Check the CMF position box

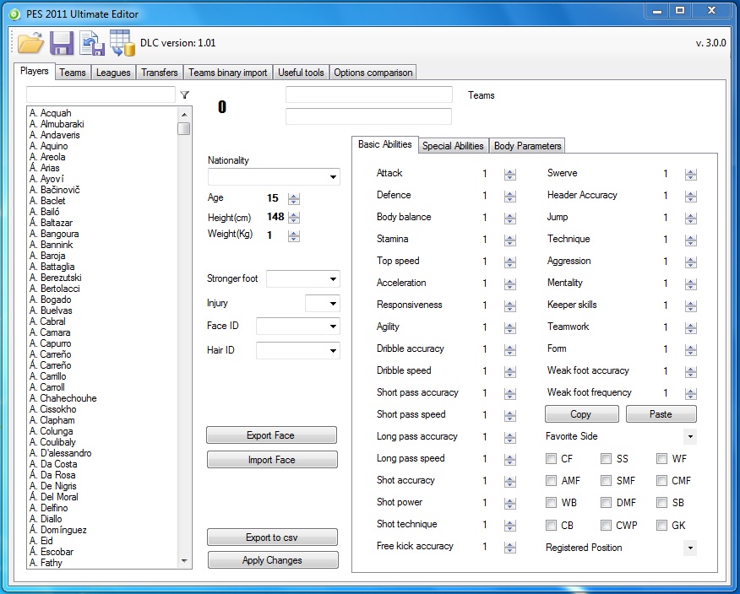click(x=661, y=480)
